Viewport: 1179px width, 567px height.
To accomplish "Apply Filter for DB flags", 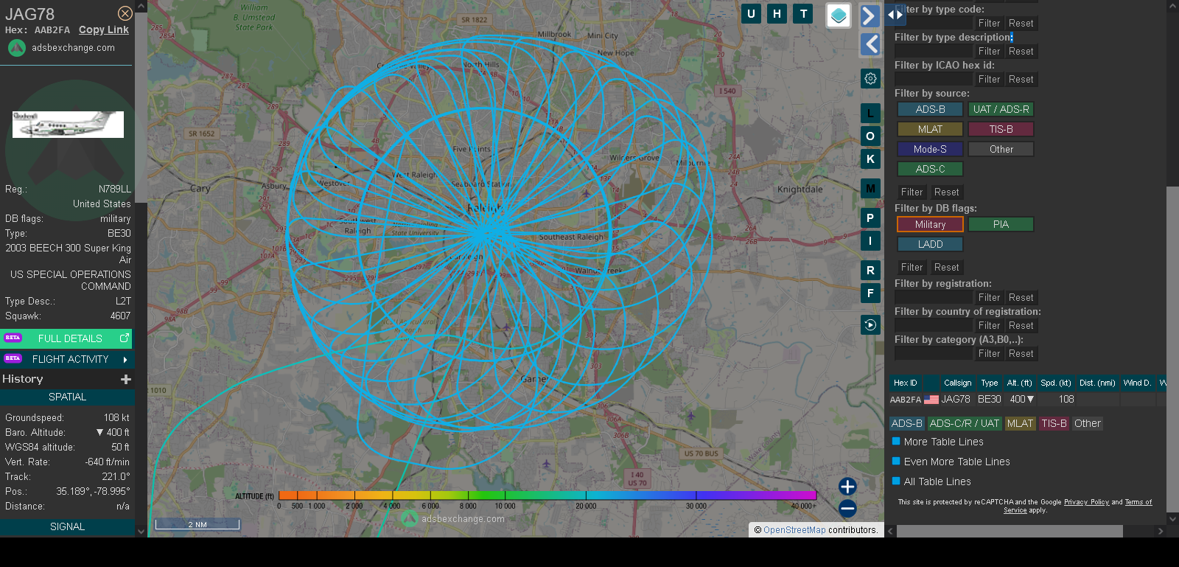I will click(912, 268).
